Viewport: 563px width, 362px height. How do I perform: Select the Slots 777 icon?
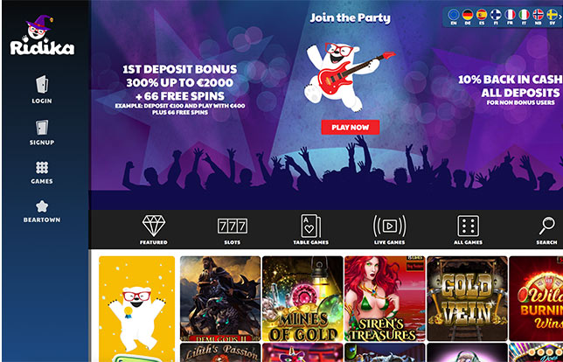[x=233, y=226]
